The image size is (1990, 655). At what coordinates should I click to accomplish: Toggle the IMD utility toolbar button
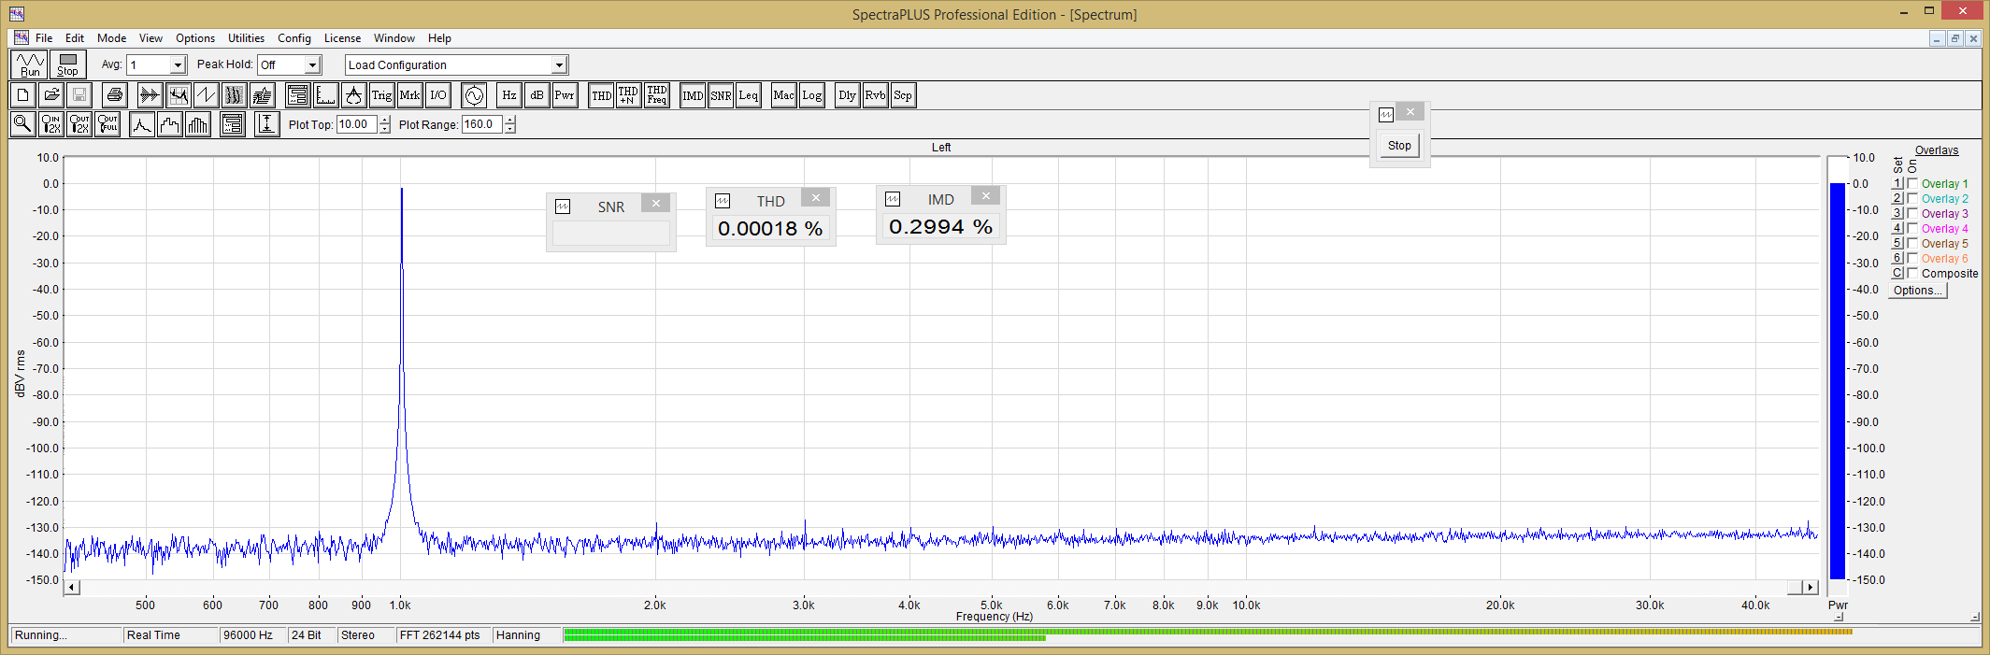[693, 95]
